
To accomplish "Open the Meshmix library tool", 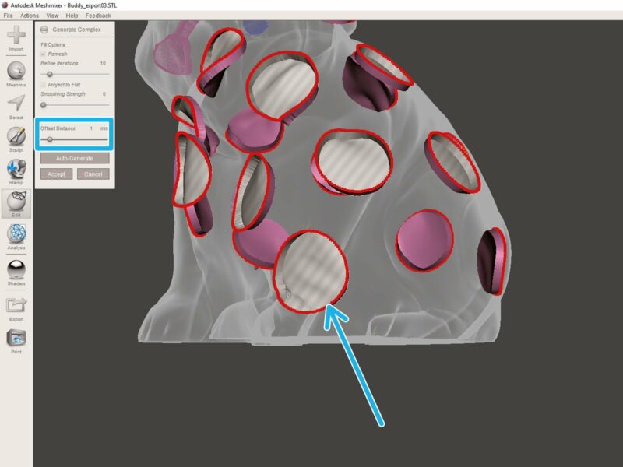I will pyautogui.click(x=16, y=72).
